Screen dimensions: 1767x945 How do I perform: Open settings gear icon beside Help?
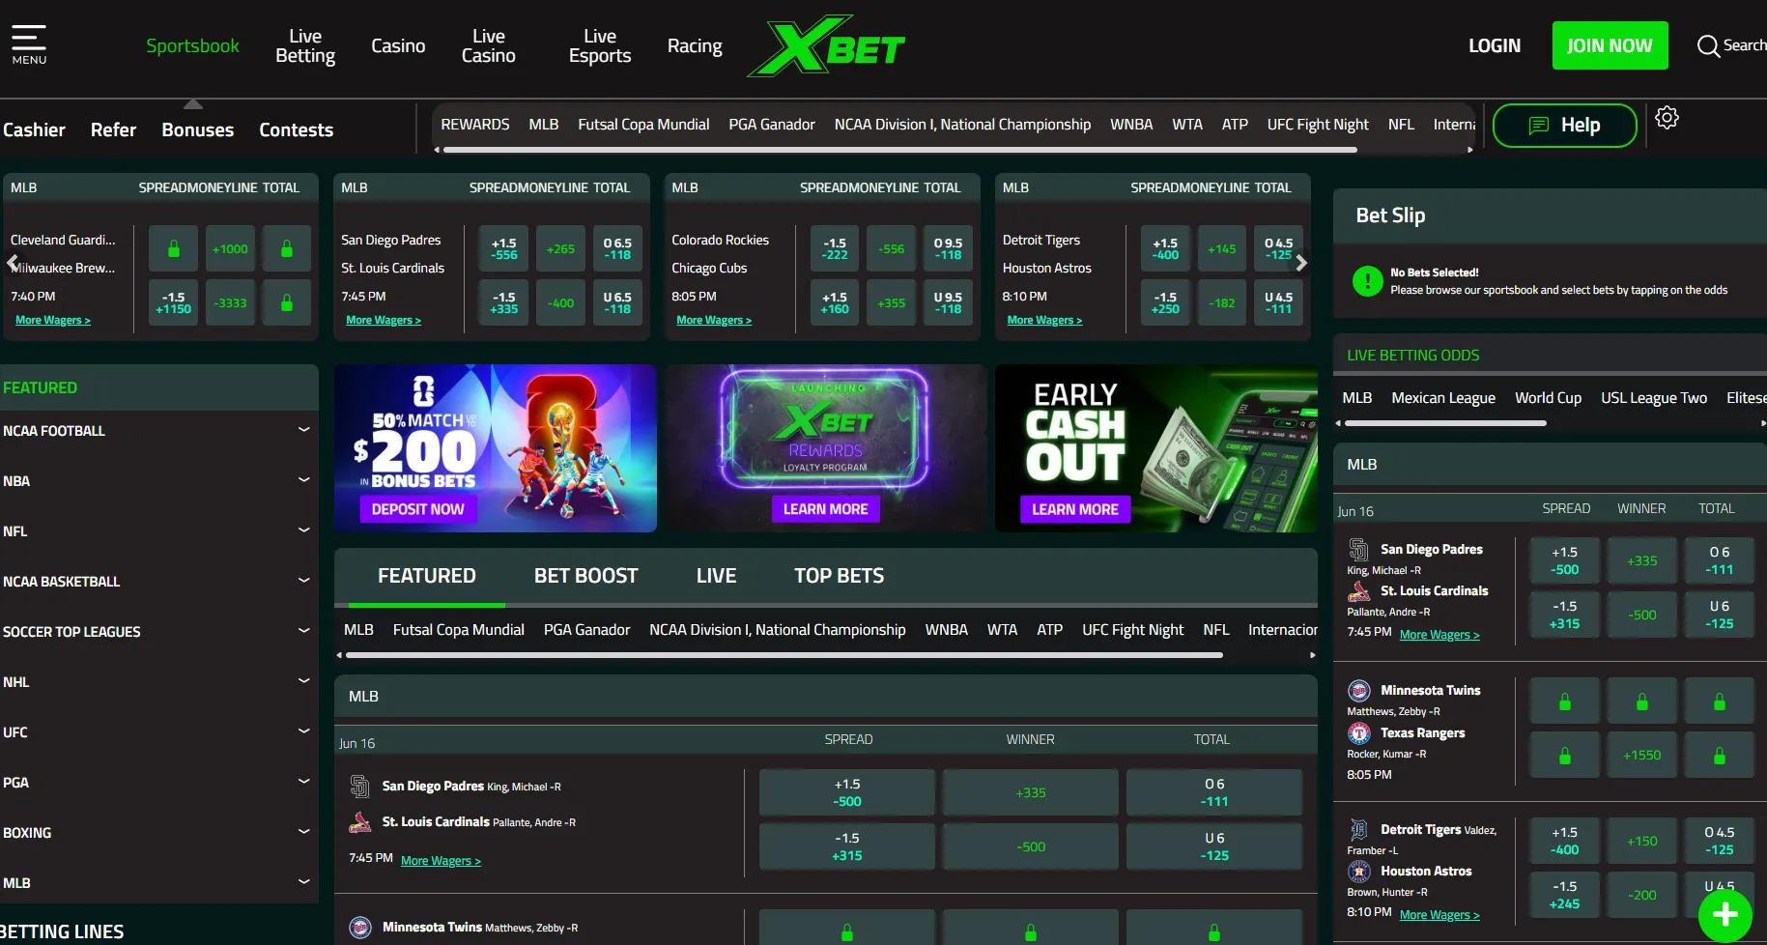[1667, 118]
